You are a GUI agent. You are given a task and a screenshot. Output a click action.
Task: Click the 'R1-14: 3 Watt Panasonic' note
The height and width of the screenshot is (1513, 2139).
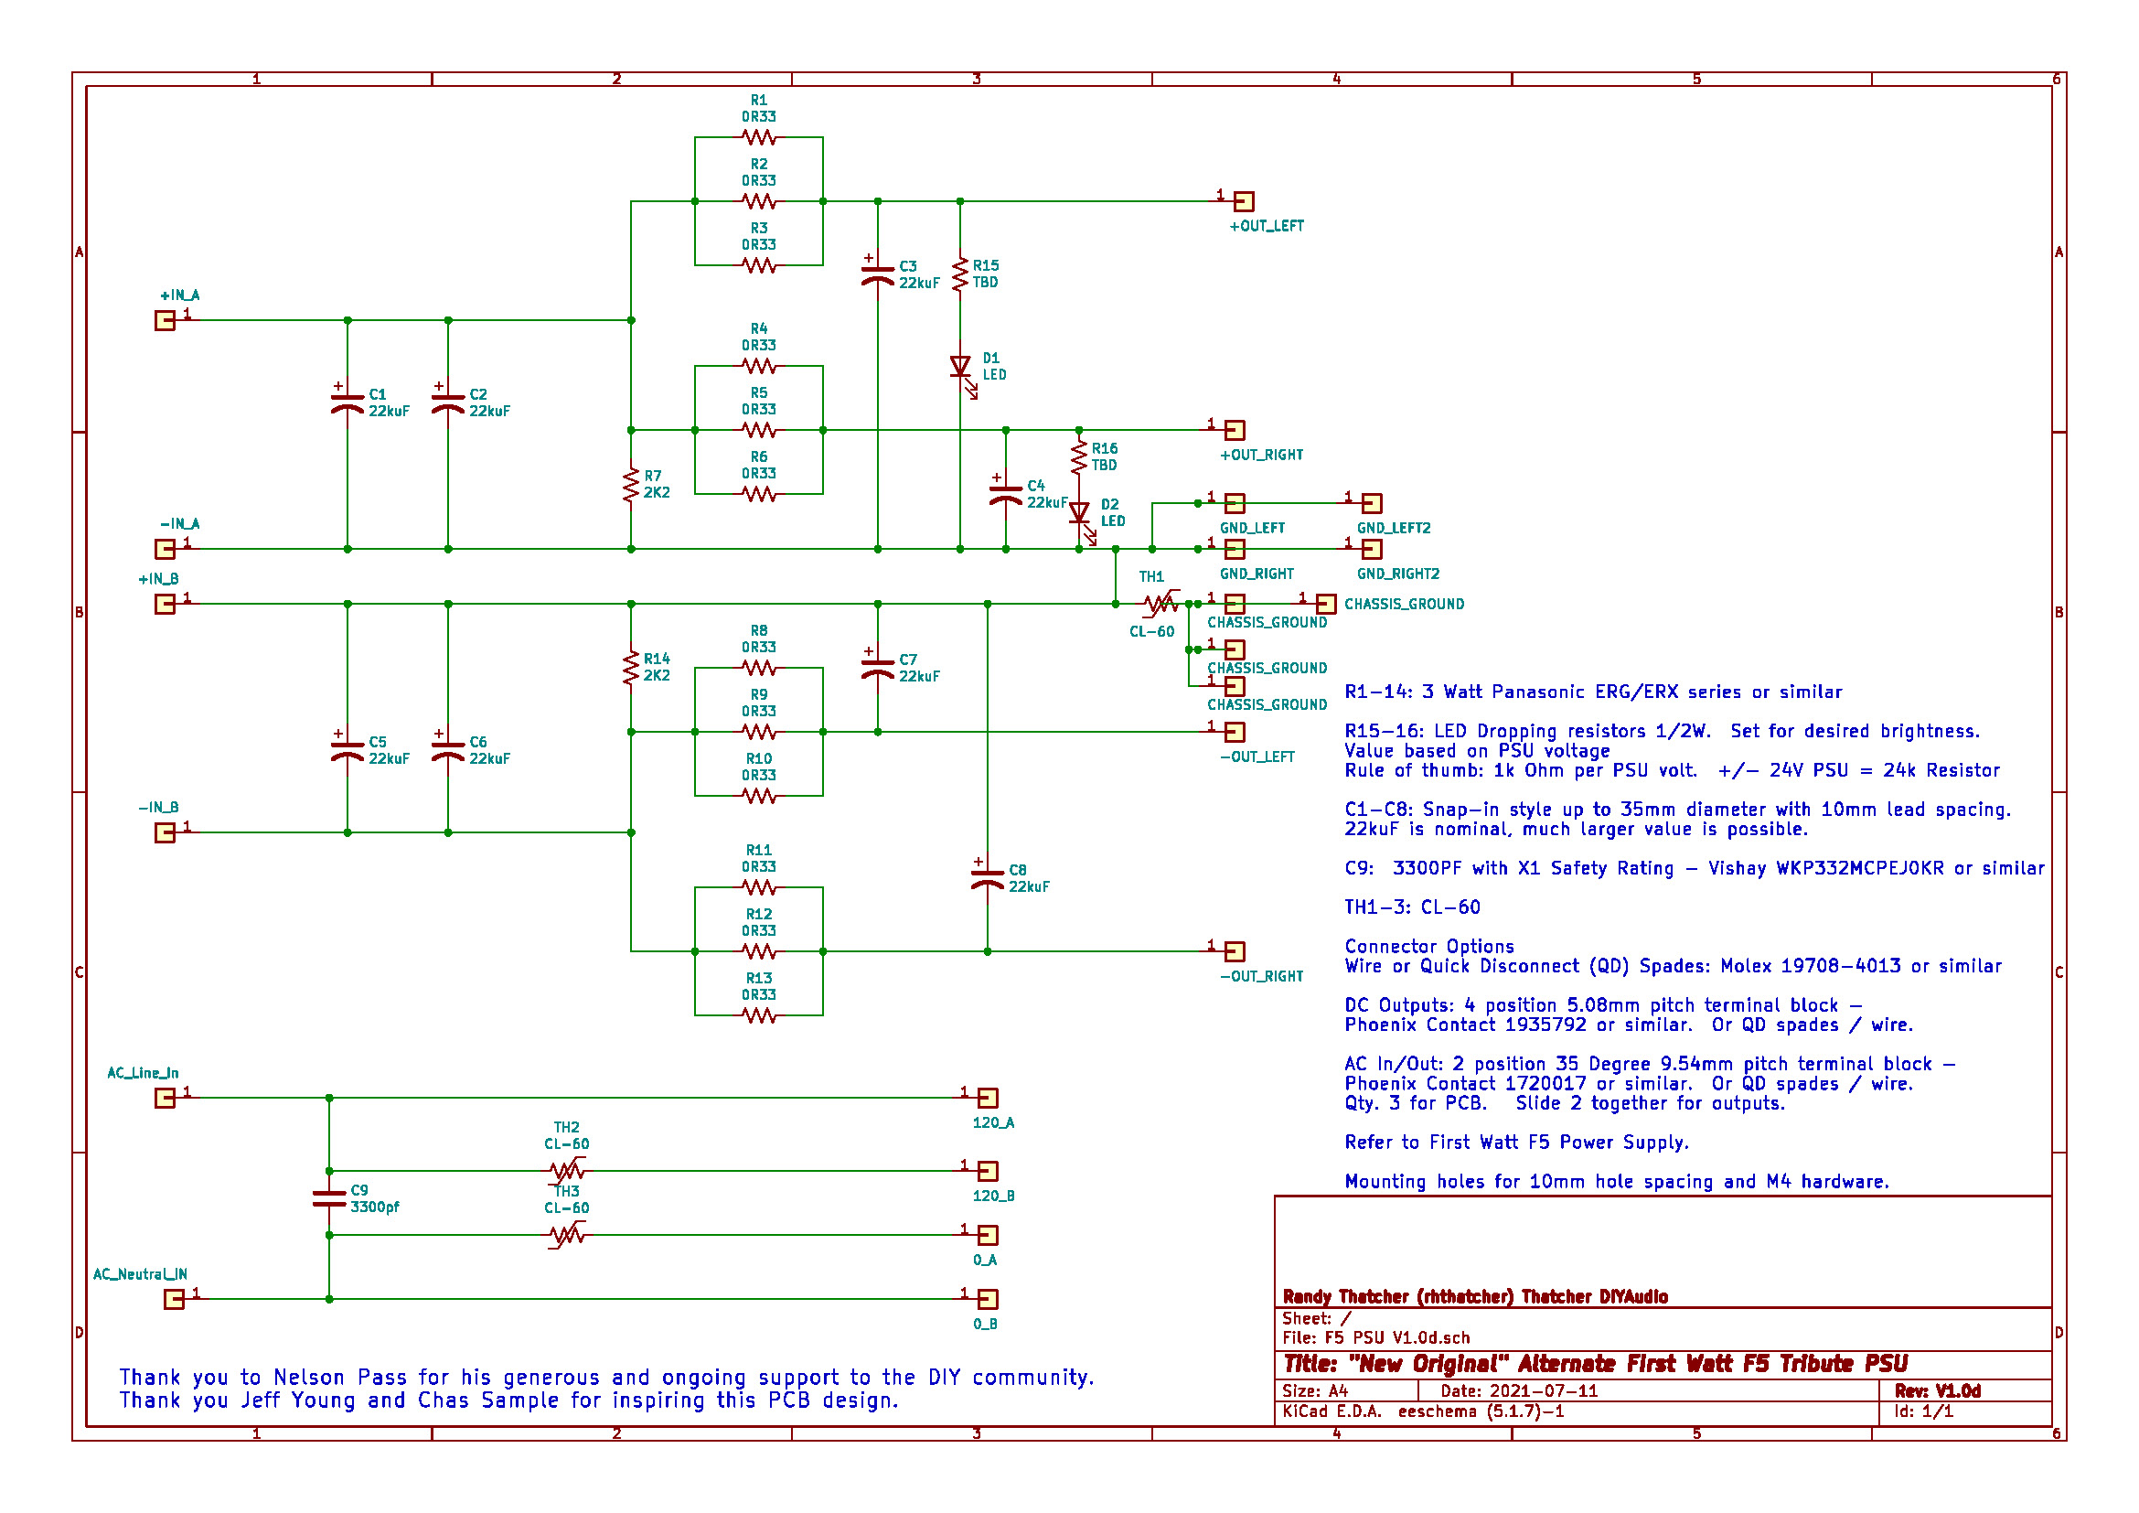coord(1593,692)
